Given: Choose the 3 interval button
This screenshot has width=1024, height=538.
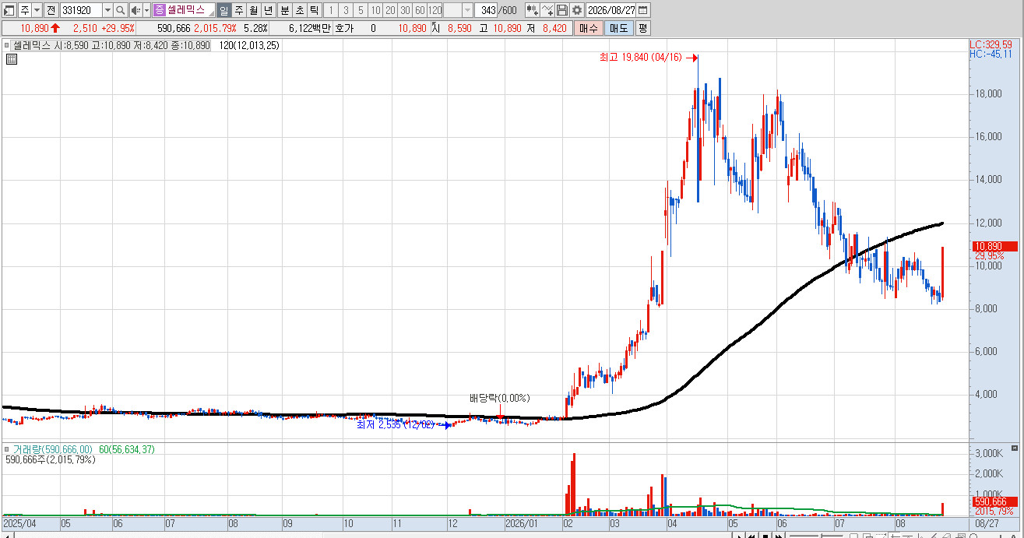Looking at the screenshot, I should (x=346, y=10).
